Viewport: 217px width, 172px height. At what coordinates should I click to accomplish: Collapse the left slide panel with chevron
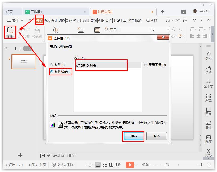[6, 48]
